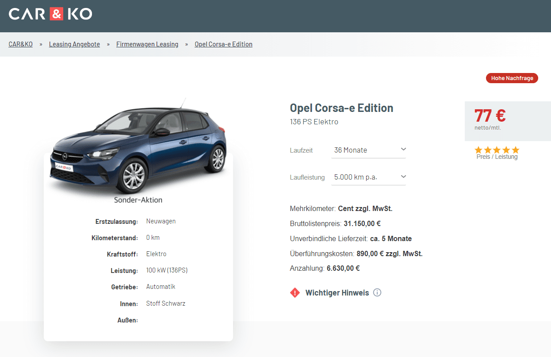Open Firmenwagen Leasing breadcrumb link
The width and height of the screenshot is (551, 357).
coord(147,44)
